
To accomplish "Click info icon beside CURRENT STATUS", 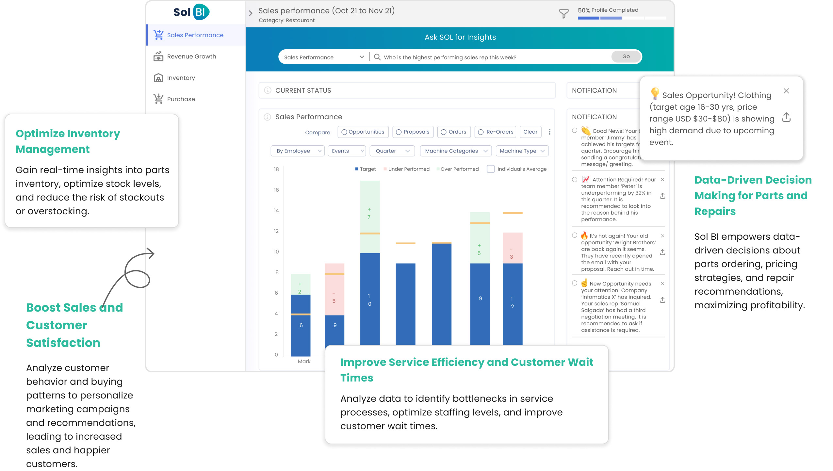I will coord(268,90).
